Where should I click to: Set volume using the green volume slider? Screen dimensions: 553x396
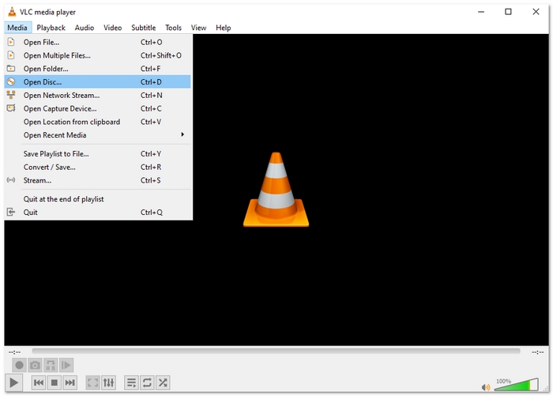pyautogui.click(x=517, y=385)
